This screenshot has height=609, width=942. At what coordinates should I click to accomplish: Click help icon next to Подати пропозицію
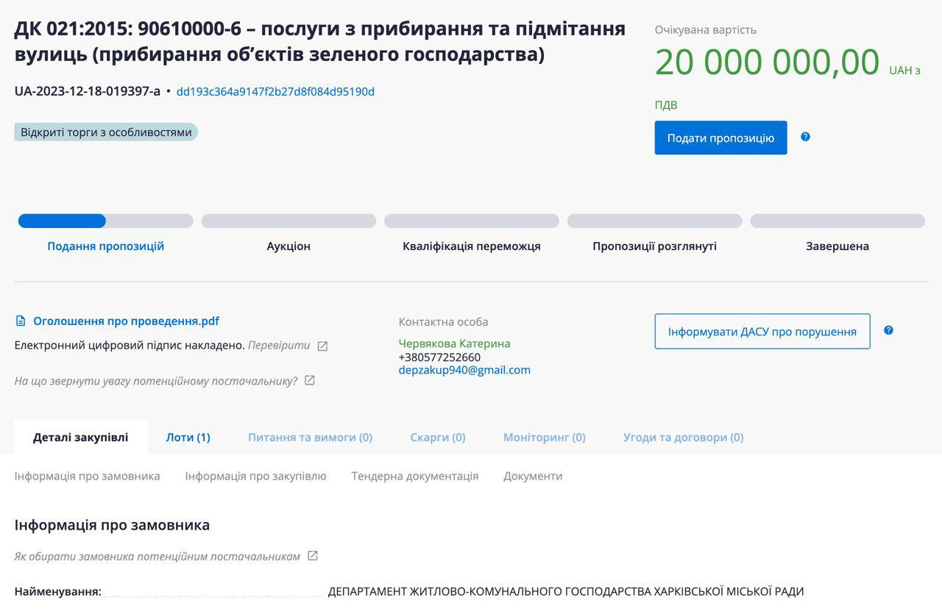click(x=805, y=137)
